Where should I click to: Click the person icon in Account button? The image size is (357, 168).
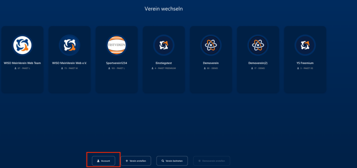pos(98,161)
